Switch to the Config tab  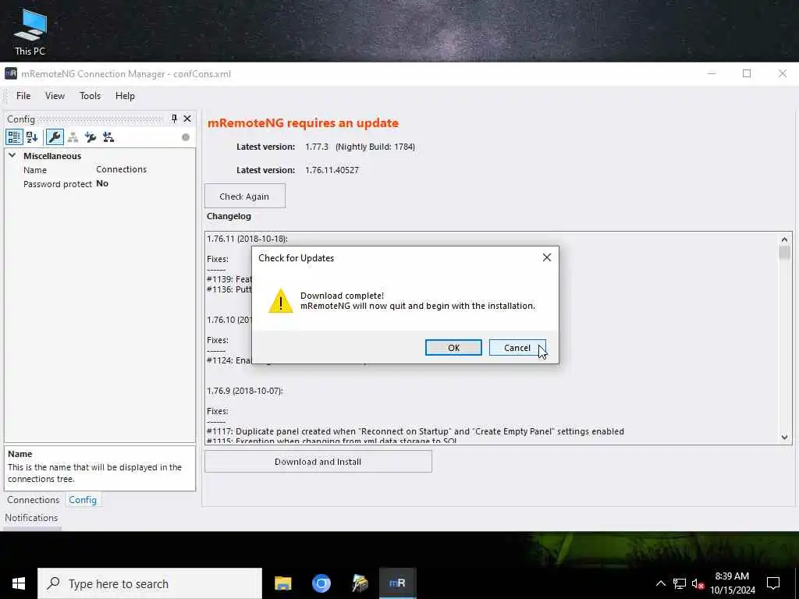[x=83, y=500]
